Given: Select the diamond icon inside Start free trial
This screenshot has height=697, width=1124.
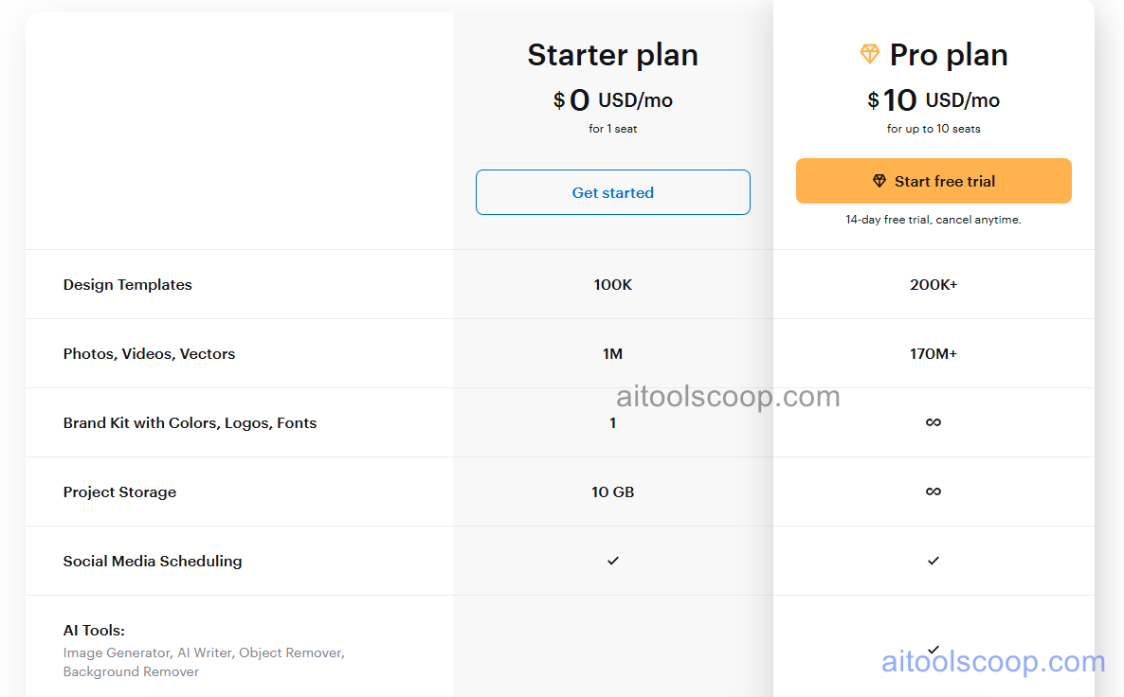Looking at the screenshot, I should coord(879,181).
